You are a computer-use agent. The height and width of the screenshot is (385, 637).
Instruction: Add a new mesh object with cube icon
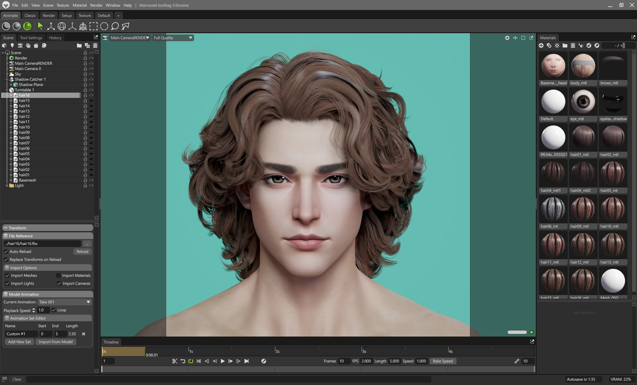(x=4, y=45)
